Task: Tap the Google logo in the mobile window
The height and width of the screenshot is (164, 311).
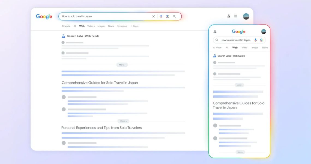Action: (239, 32)
